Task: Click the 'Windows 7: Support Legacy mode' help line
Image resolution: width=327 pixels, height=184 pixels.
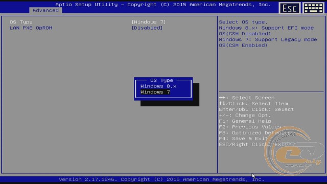Action: tap(268, 39)
